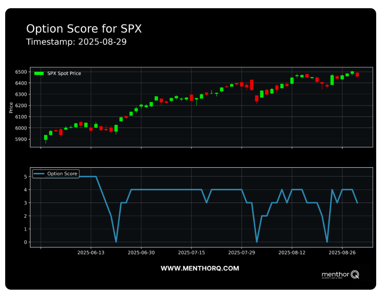
Task: Select the 2025-06-30 date tick label
Action: coord(141,252)
